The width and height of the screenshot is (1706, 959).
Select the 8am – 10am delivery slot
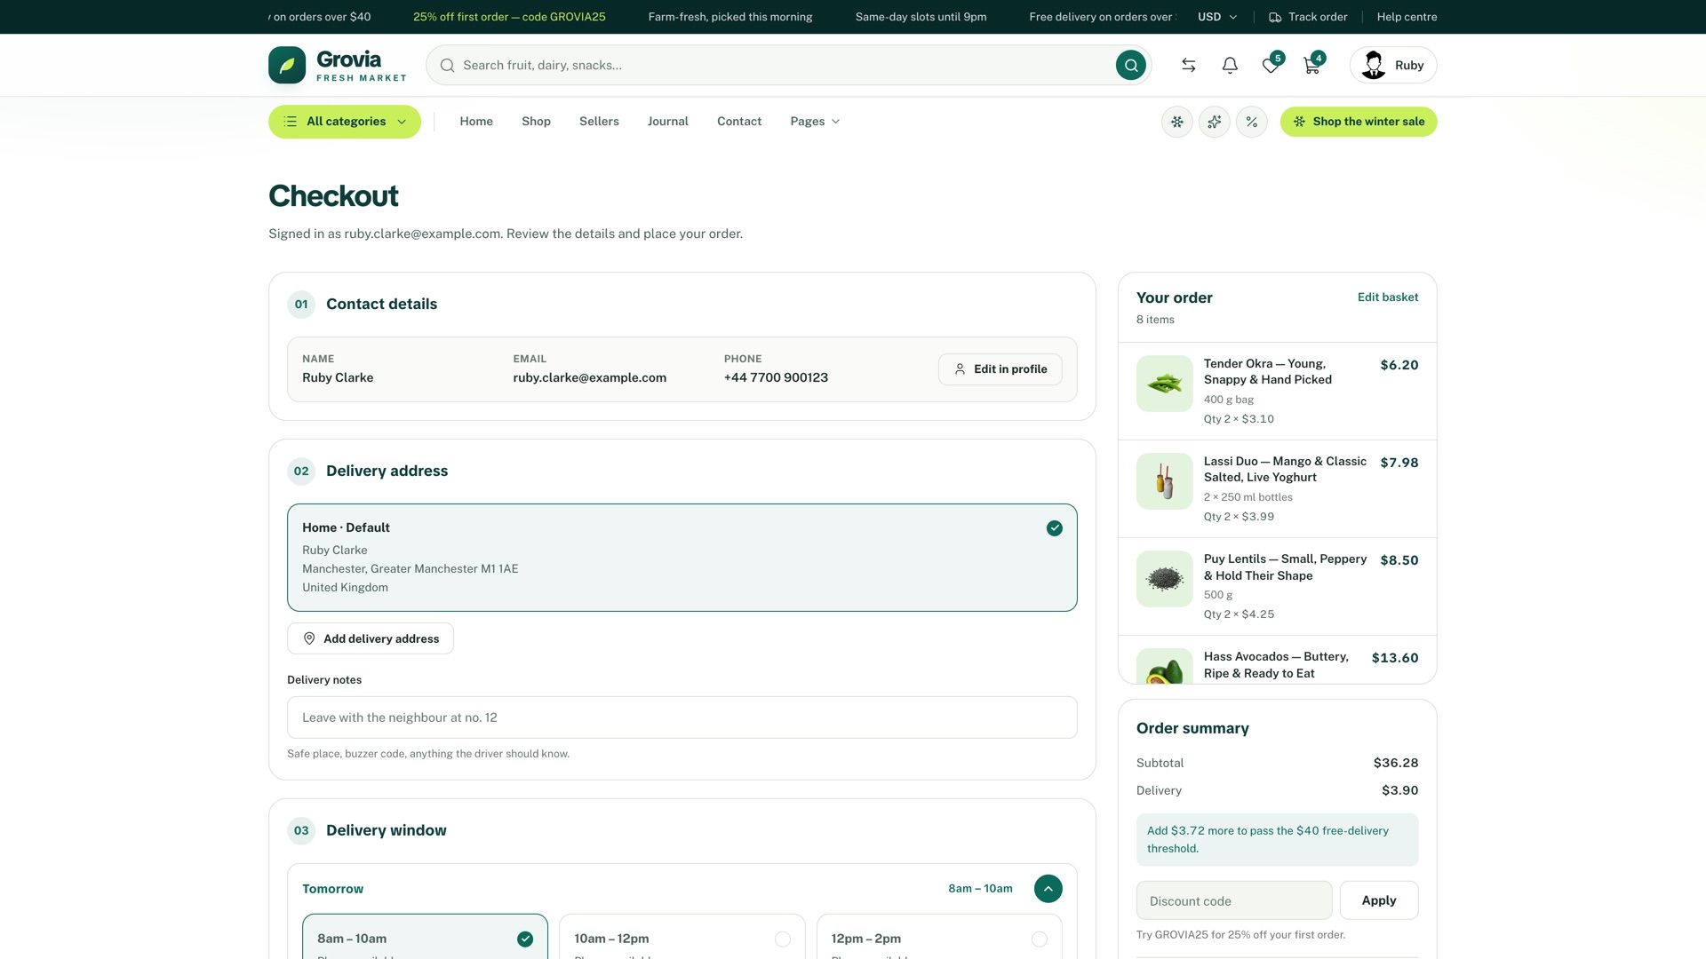(425, 937)
